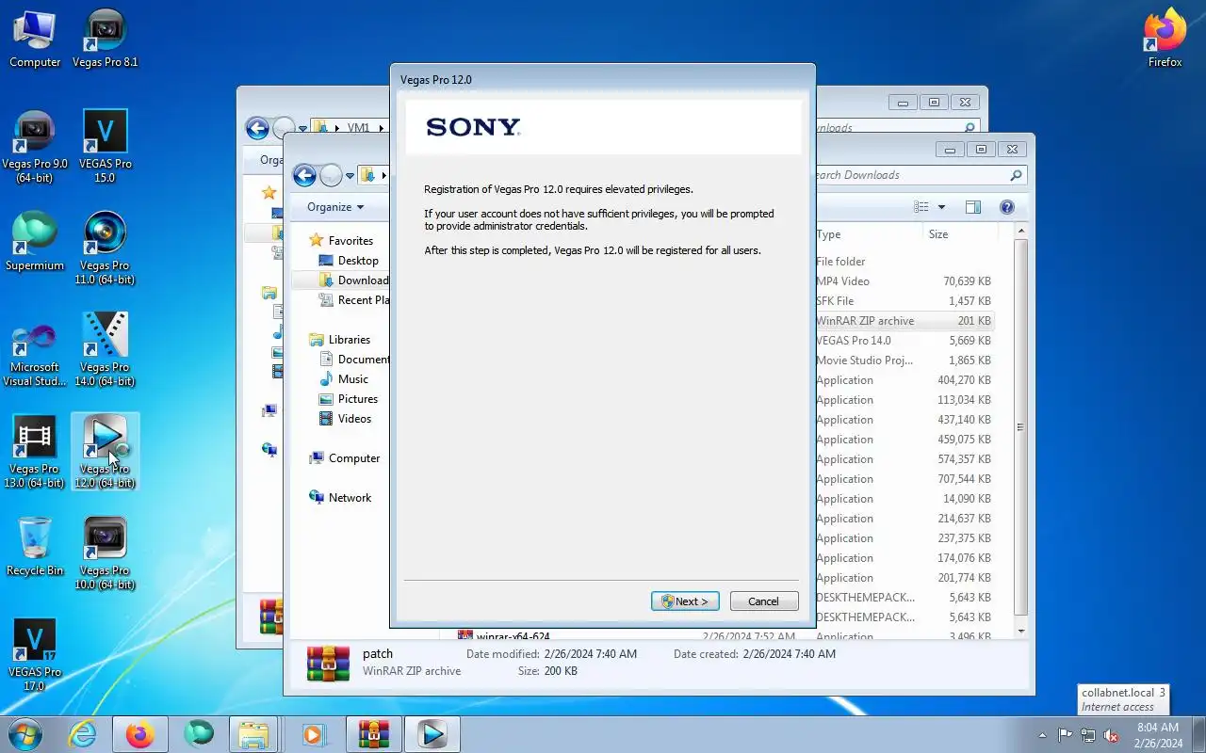Viewport: 1206px width, 753px height.
Task: Show hidden tray icons arrow
Action: tap(1042, 735)
